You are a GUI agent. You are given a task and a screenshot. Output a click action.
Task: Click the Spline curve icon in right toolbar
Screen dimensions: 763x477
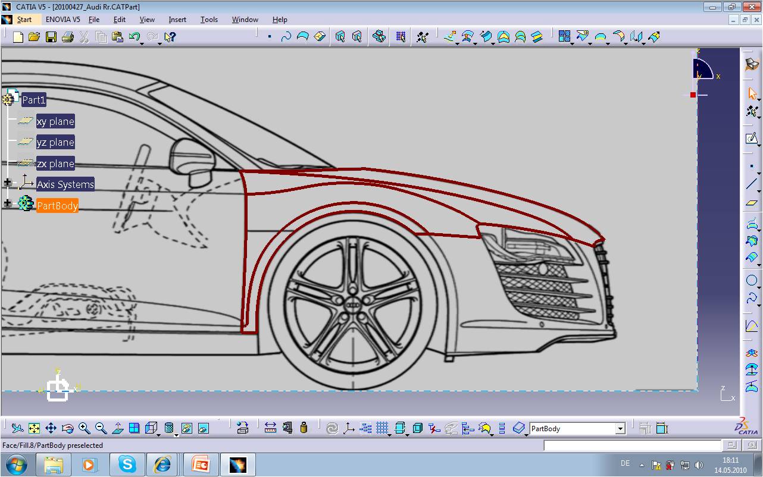point(751,298)
